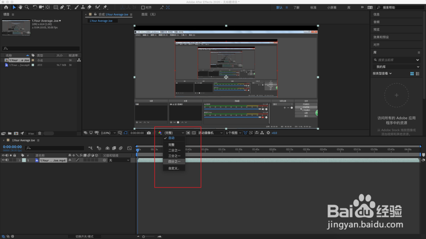Select the Type text tool
Image resolution: width=426 pixels, height=239 pixels.
69,7
